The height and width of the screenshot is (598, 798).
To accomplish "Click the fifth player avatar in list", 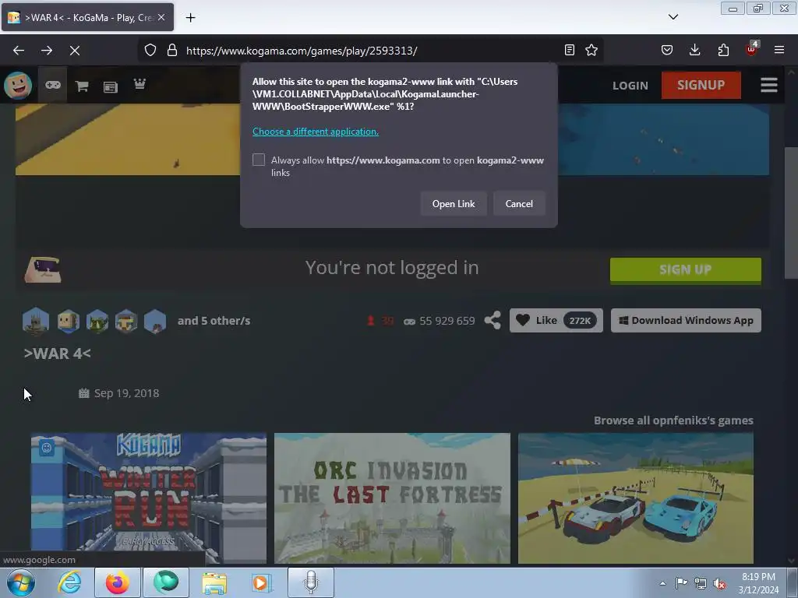I will 155,321.
